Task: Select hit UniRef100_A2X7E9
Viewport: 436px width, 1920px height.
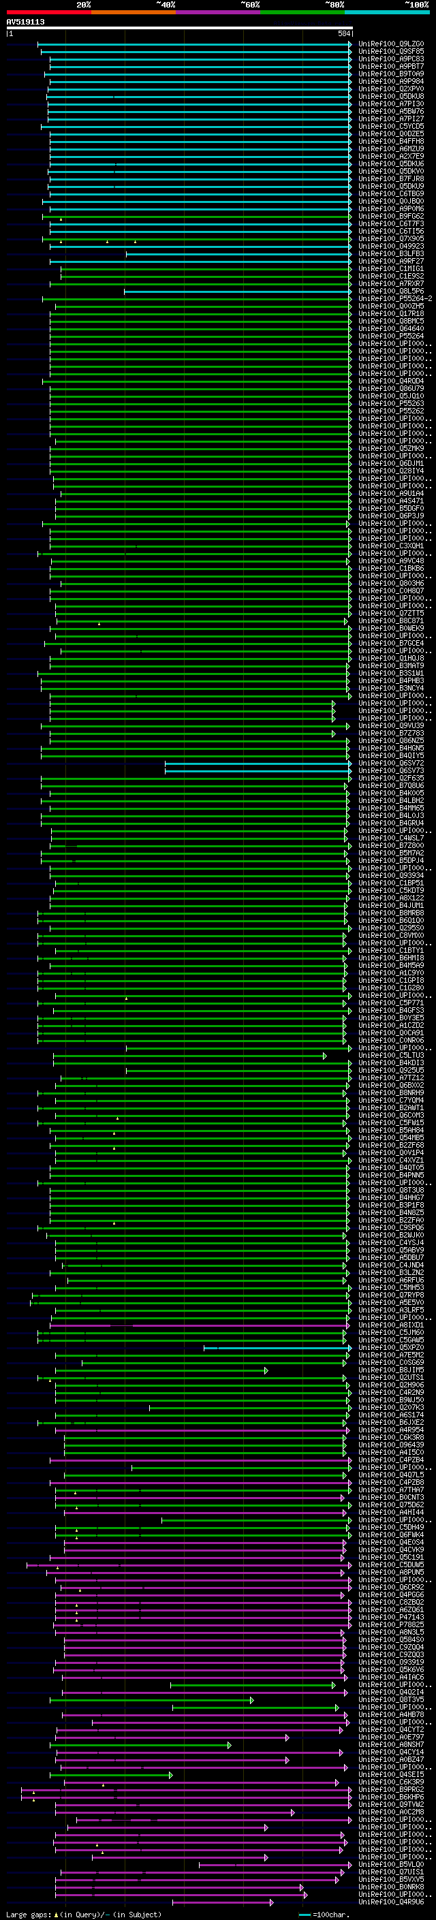Action: (x=390, y=157)
